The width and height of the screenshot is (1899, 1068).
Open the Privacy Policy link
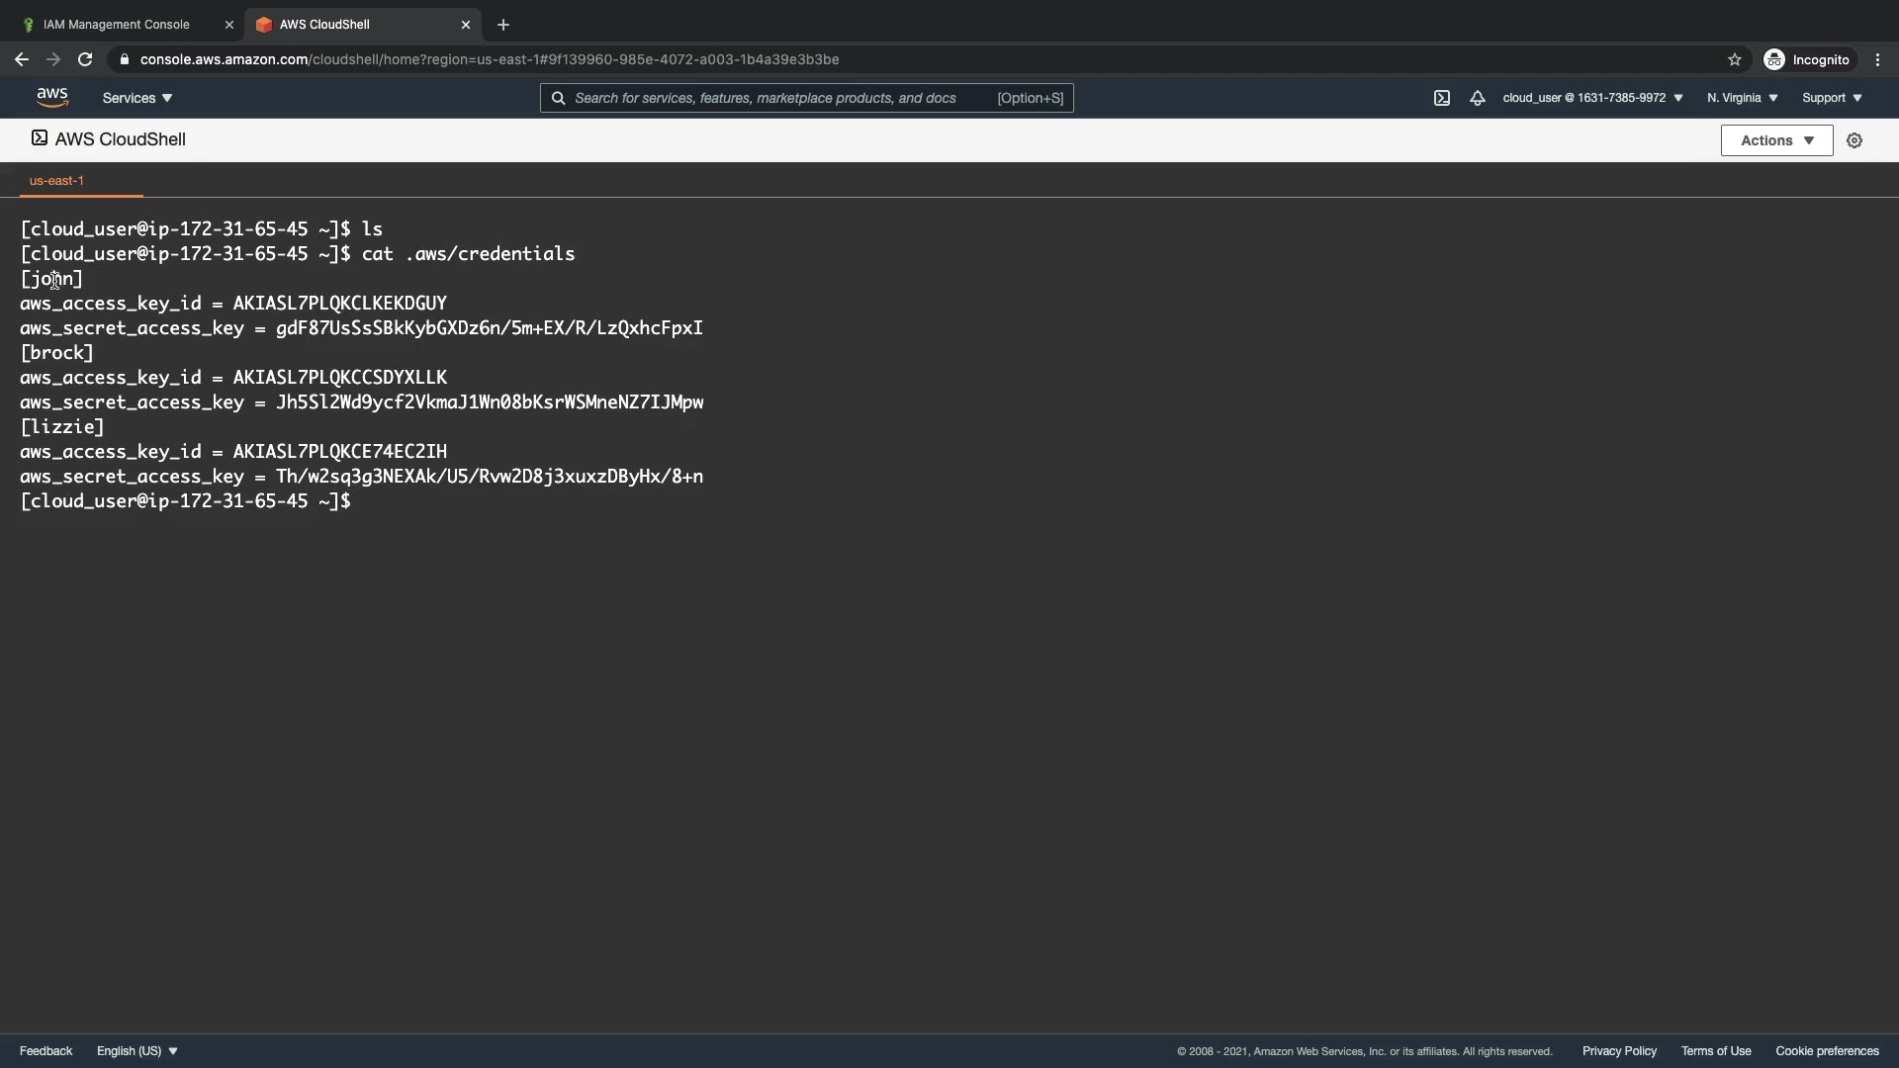1619,1051
